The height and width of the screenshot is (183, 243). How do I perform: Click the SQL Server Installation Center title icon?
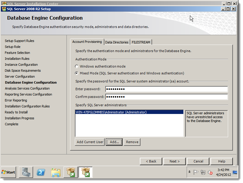[x=4, y=3]
